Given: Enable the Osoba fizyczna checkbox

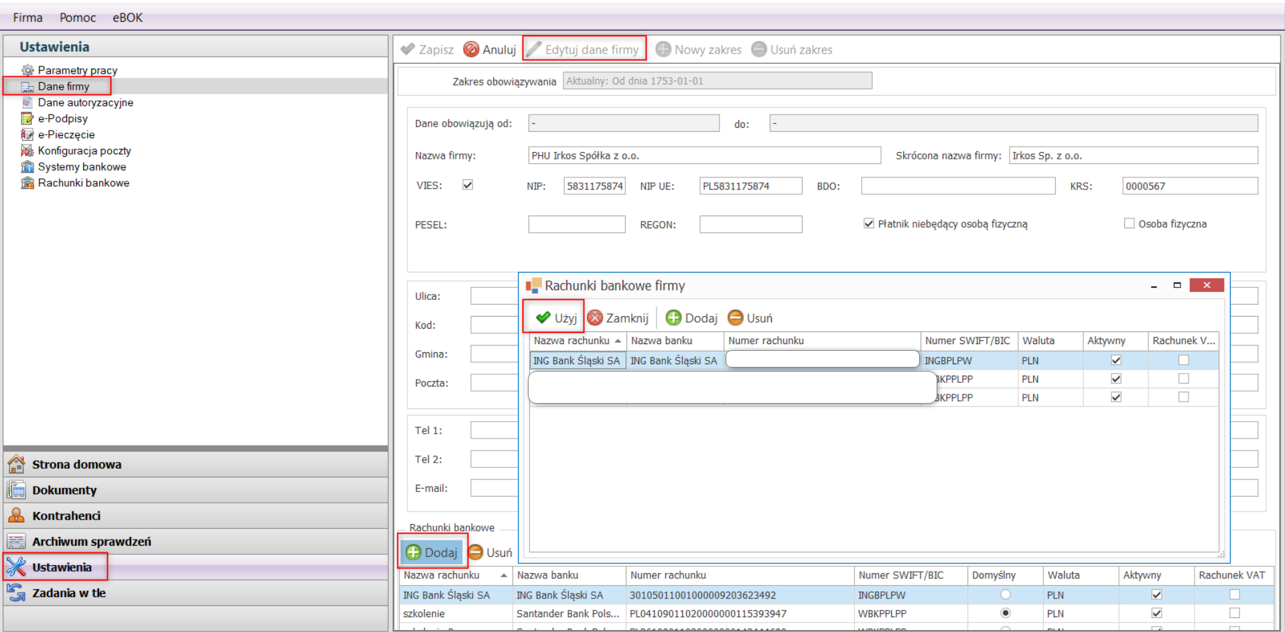Looking at the screenshot, I should click(1130, 224).
